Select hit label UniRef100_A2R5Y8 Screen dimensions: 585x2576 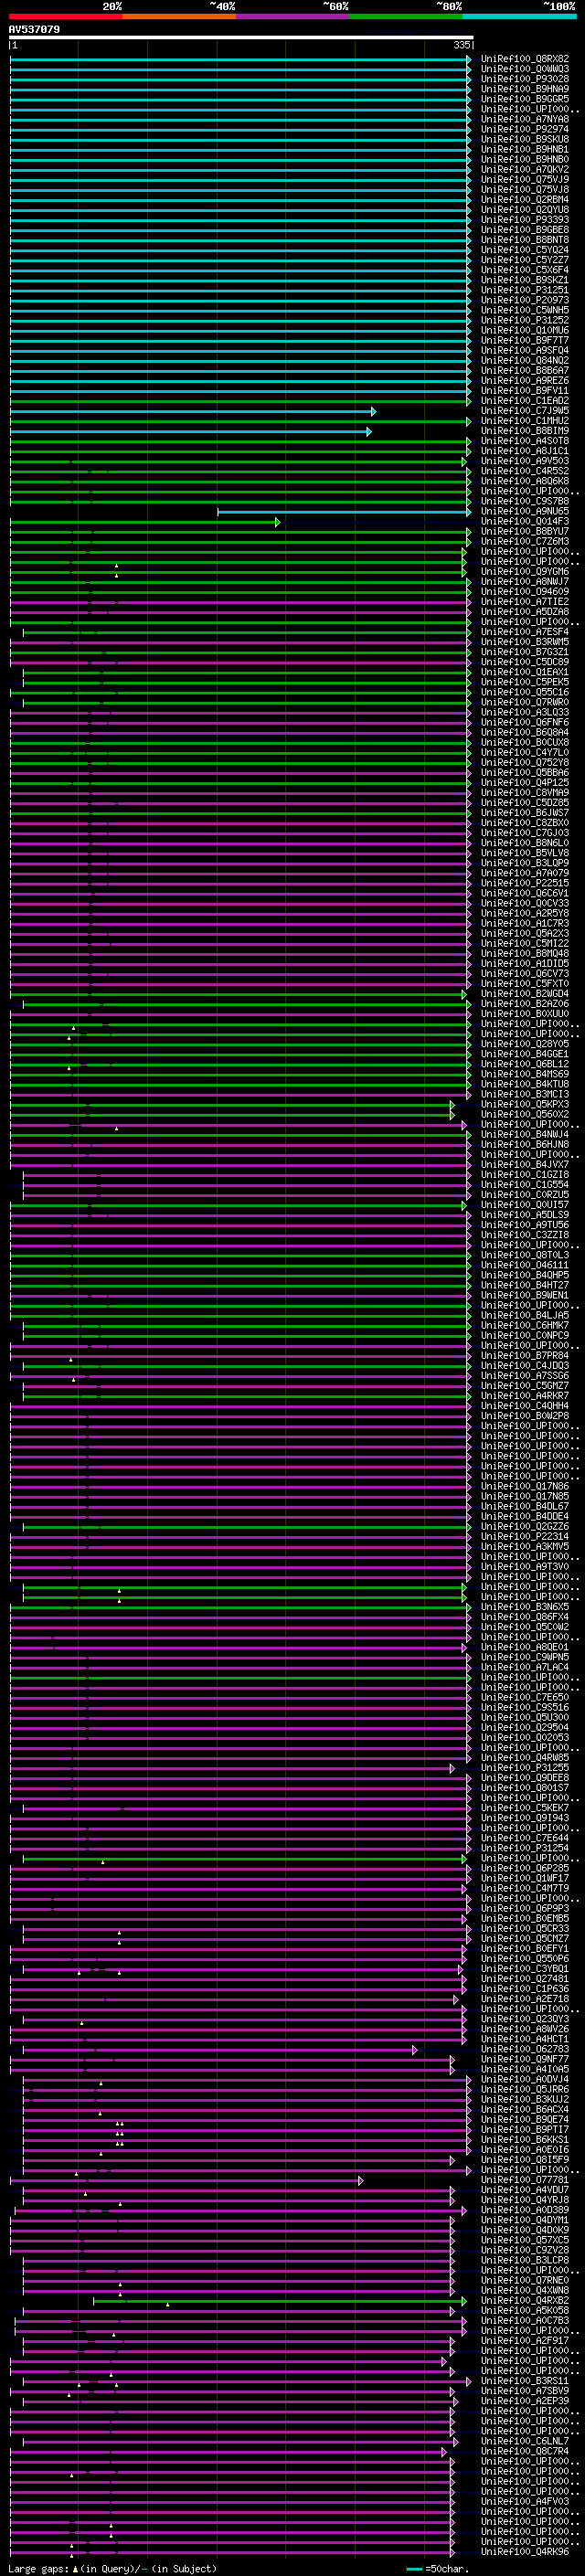pyautogui.click(x=525, y=913)
